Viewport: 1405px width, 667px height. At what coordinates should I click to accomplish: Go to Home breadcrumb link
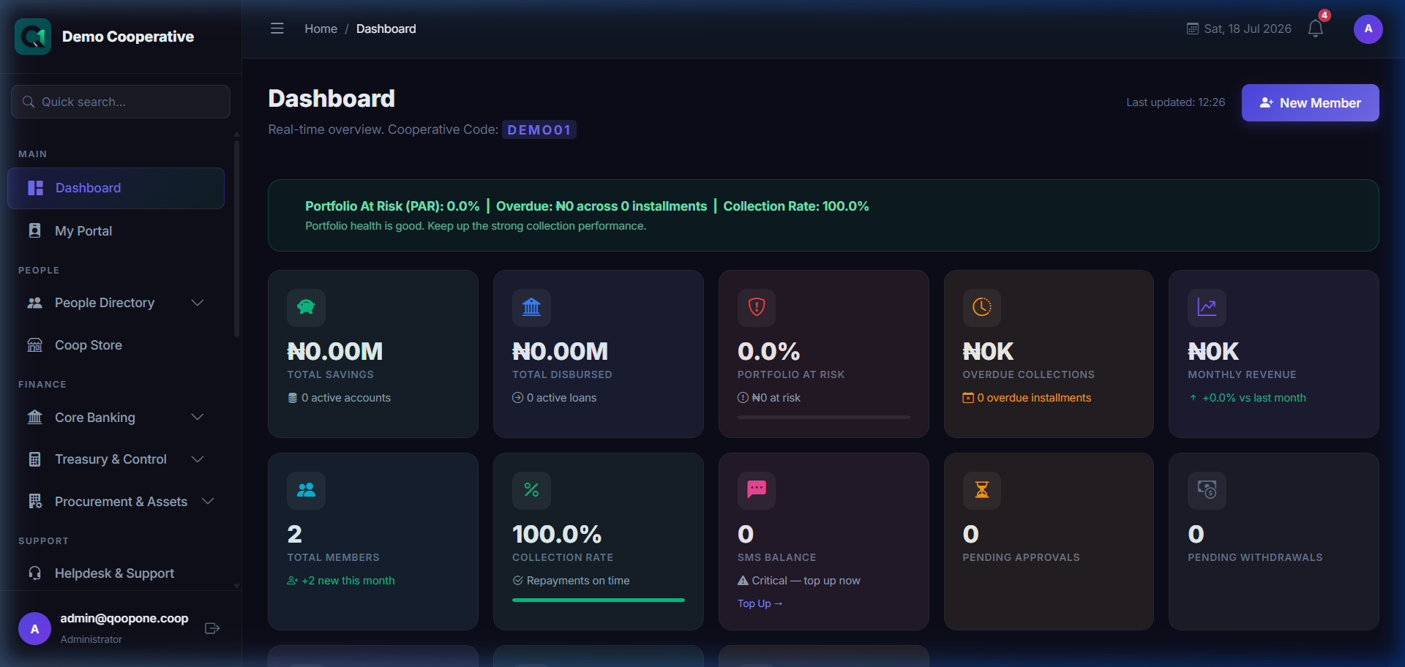[x=321, y=29]
